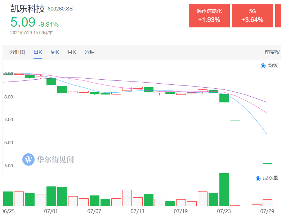Click the big green candlestick near 07/23
Screen dimensions: 281x216
pyautogui.click(x=224, y=98)
